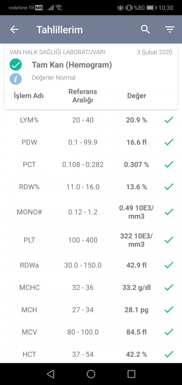Tap the checkmark on the LYM% row
Screen dimensions: 182x385
[x=169, y=120]
